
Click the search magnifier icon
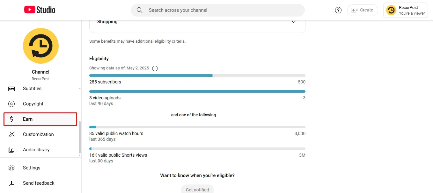coord(139,10)
